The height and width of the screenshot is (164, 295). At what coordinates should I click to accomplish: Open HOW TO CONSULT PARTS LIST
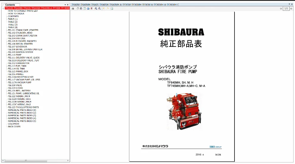[x=23, y=11]
